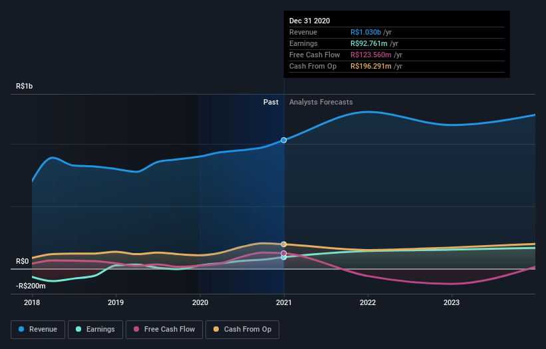Click the 2020 x-axis label
The height and width of the screenshot is (349, 546).
coord(200,302)
